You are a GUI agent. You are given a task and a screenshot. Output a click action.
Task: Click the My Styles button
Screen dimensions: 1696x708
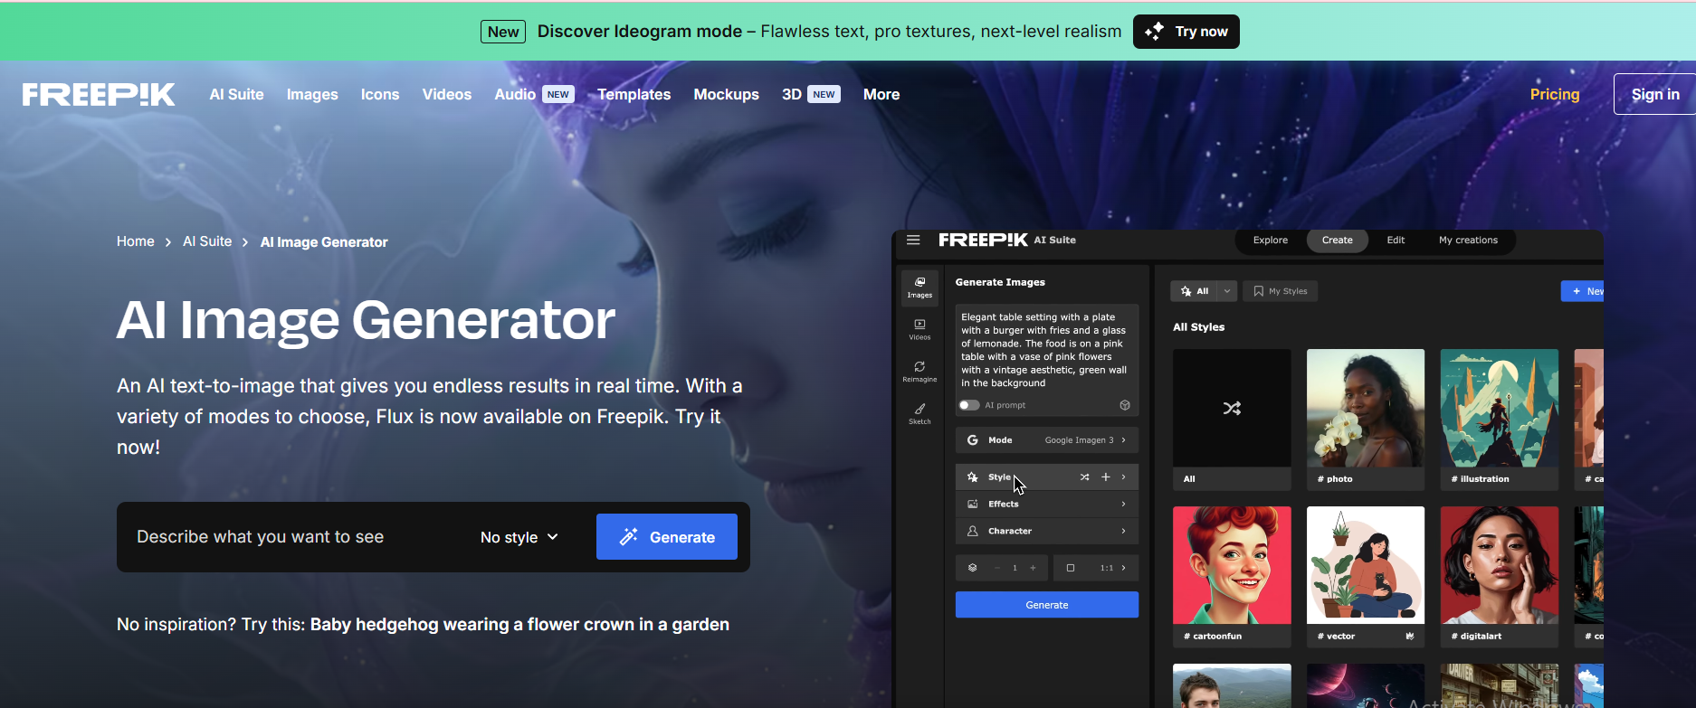tap(1281, 291)
